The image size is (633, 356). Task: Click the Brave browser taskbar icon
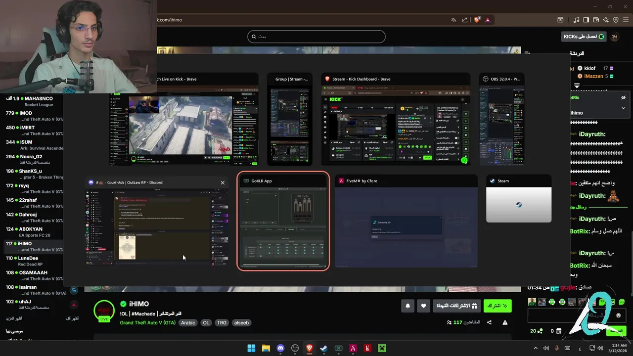click(310, 348)
